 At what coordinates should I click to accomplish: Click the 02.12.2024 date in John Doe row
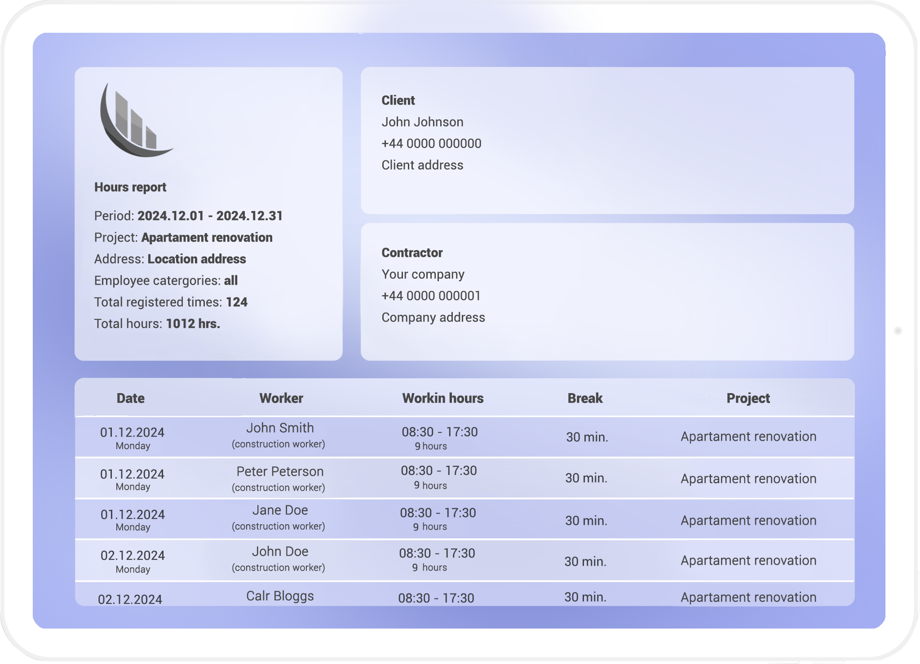point(133,556)
